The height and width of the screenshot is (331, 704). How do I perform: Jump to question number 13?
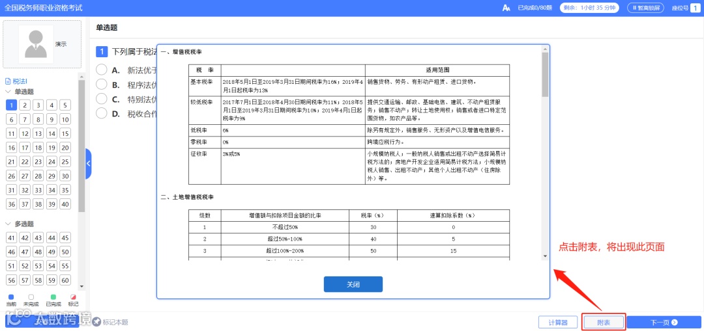point(38,133)
